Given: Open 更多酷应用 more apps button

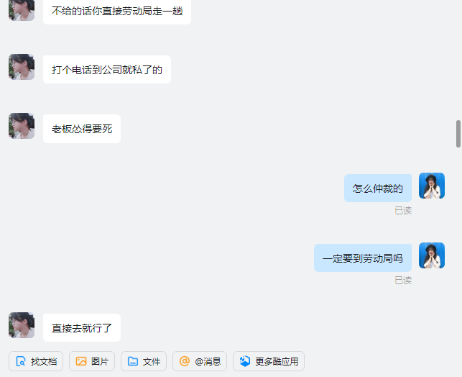Looking at the screenshot, I should [269, 361].
